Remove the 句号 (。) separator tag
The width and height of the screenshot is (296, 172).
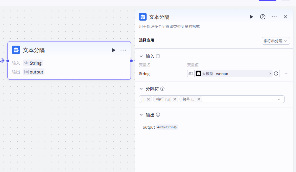click(199, 99)
